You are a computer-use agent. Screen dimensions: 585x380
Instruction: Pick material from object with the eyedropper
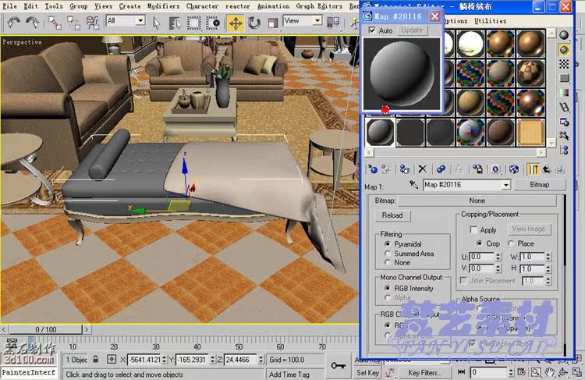pyautogui.click(x=413, y=185)
